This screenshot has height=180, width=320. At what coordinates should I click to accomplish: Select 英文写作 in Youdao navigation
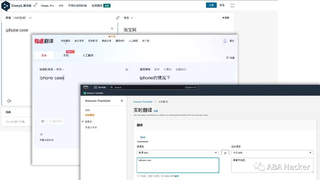click(79, 41)
